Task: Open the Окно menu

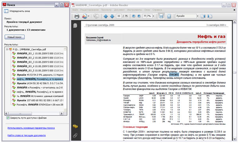Action: pyautogui.click(x=147, y=10)
